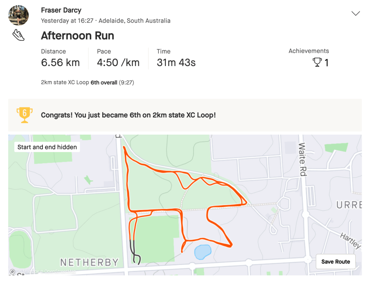The image size is (366, 281).
Task: Click the OpenStreetMap attribution link
Action: pos(59,272)
